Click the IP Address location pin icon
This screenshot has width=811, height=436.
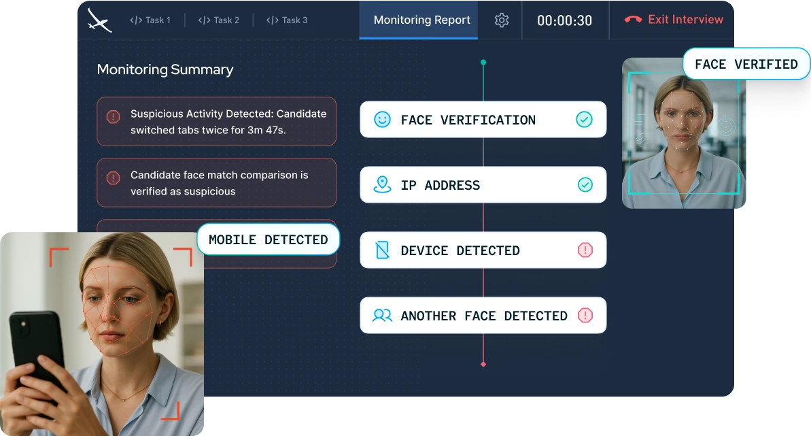pyautogui.click(x=383, y=185)
